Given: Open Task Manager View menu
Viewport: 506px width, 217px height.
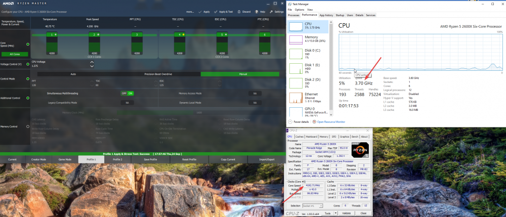Looking at the screenshot, I should tap(310, 10).
